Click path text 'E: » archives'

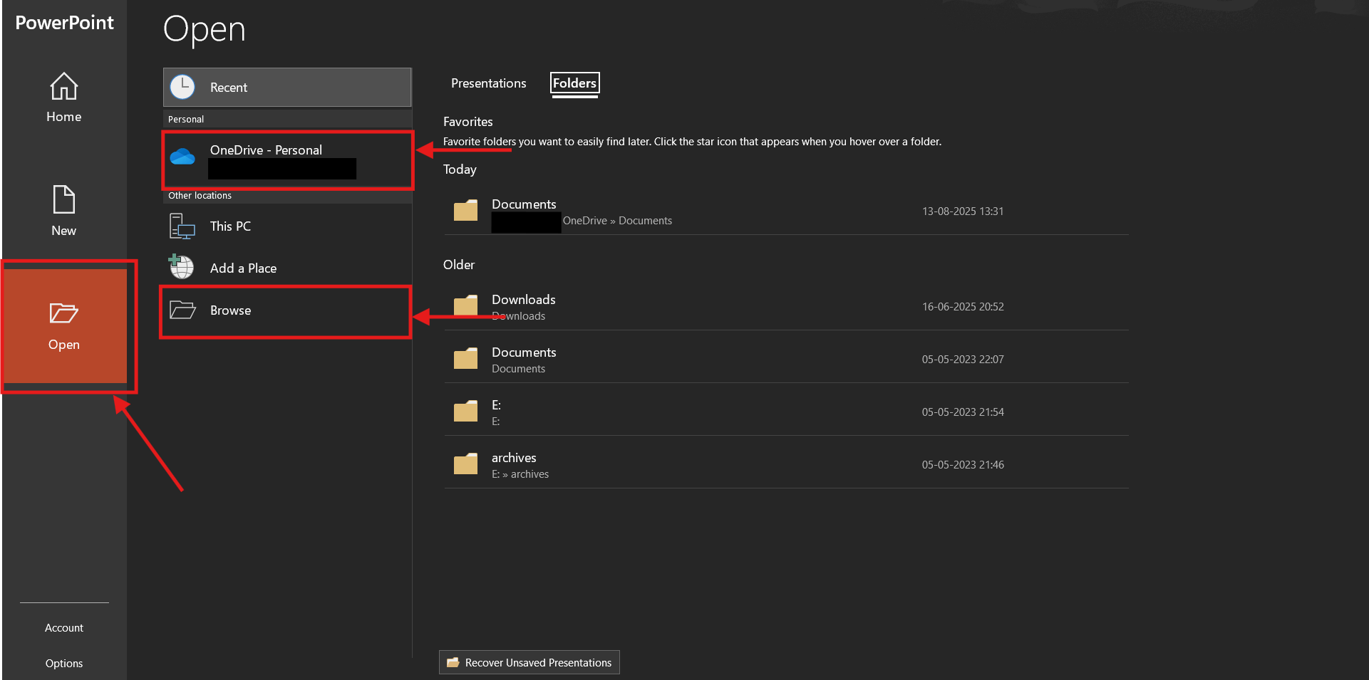point(520,474)
